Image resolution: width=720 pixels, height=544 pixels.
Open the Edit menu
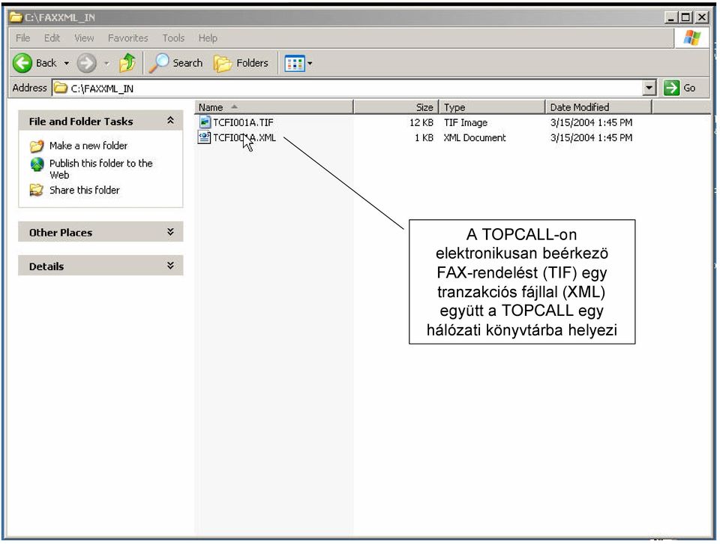[52, 38]
